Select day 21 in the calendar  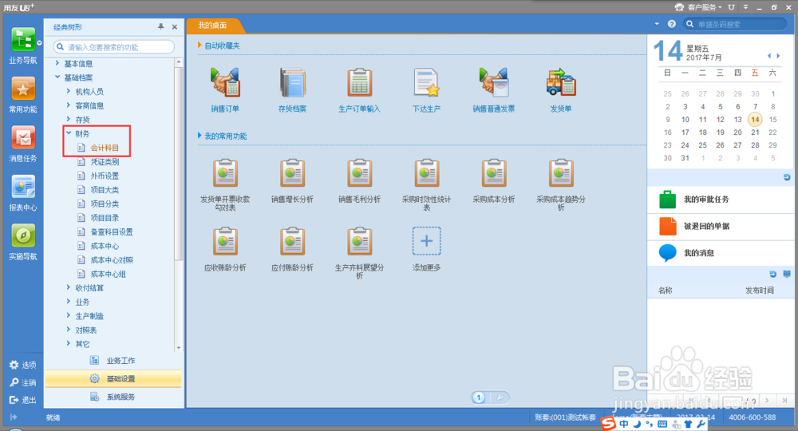pyautogui.click(x=755, y=132)
